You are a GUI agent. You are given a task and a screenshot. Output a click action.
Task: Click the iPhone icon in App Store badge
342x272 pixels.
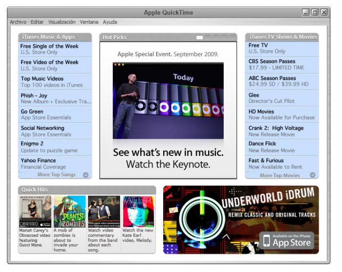tap(266, 241)
